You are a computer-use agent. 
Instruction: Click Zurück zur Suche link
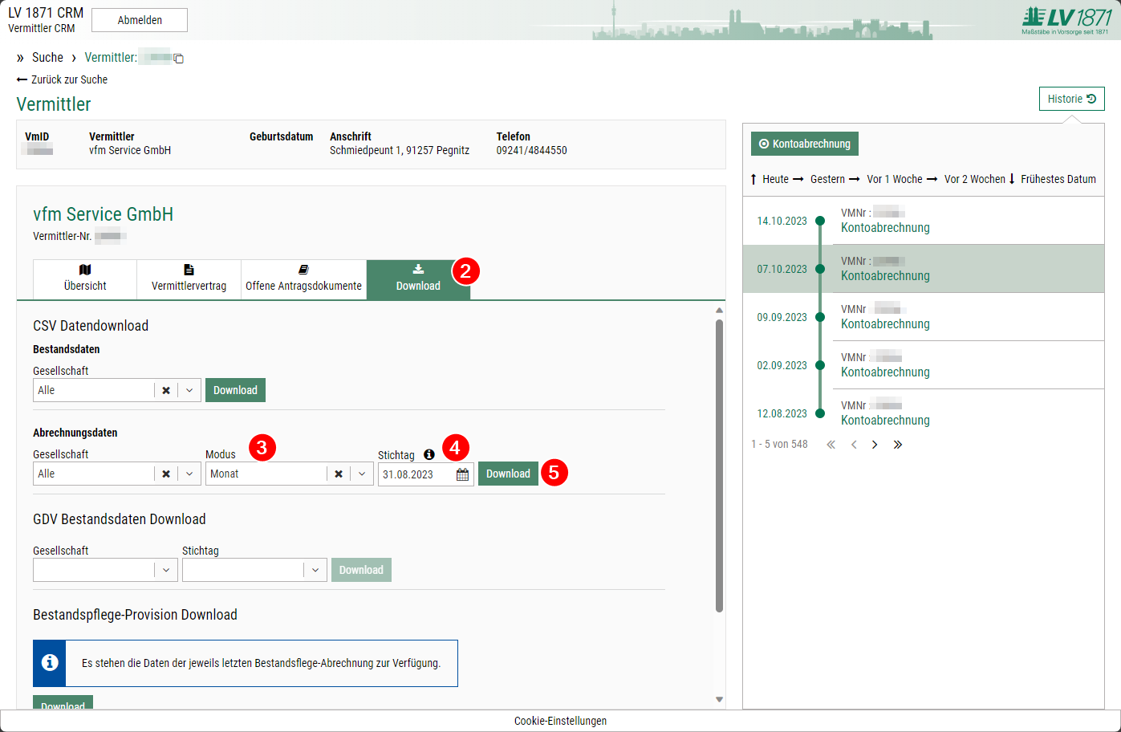(x=69, y=79)
